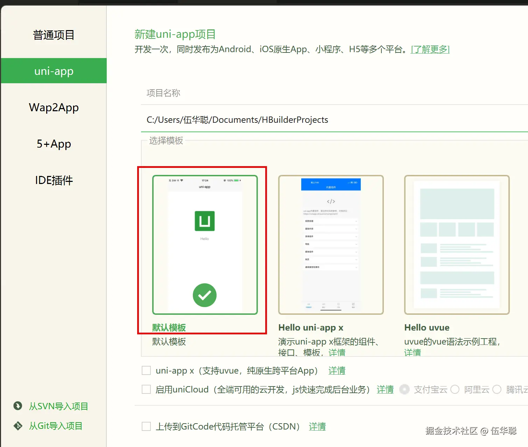Import a project via 从Git导入项目

click(56, 426)
